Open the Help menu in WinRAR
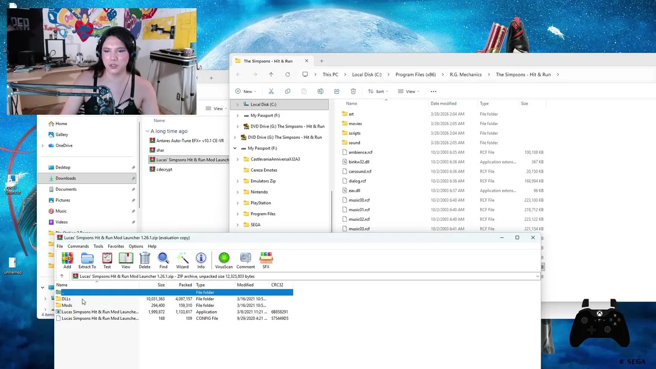The image size is (656, 369). click(x=152, y=247)
